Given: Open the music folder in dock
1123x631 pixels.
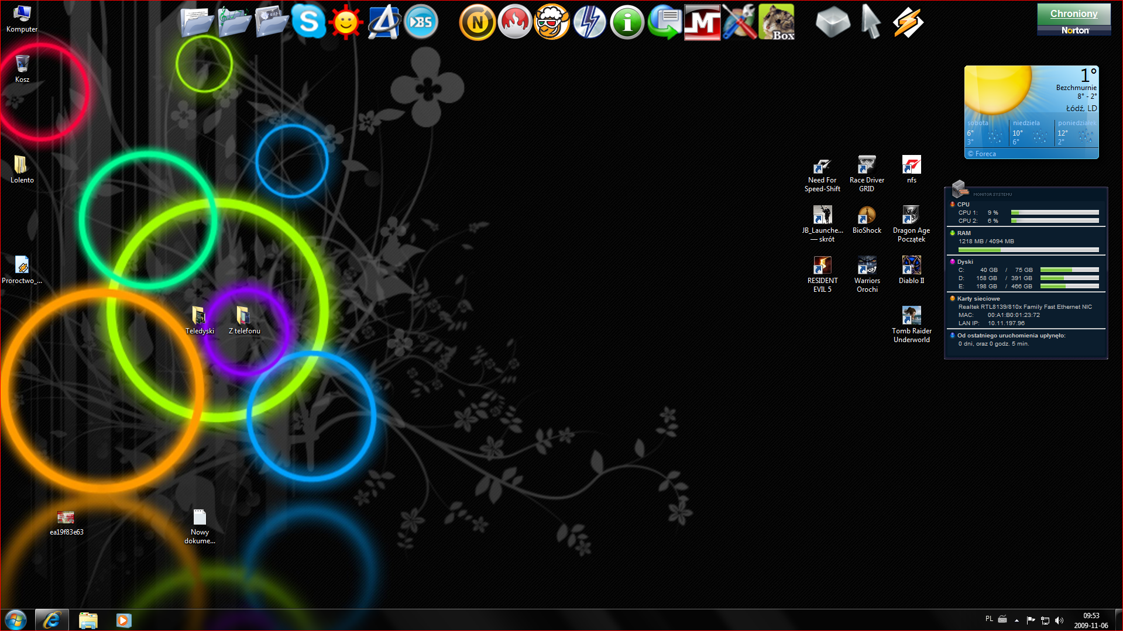Looking at the screenshot, I should click(233, 22).
